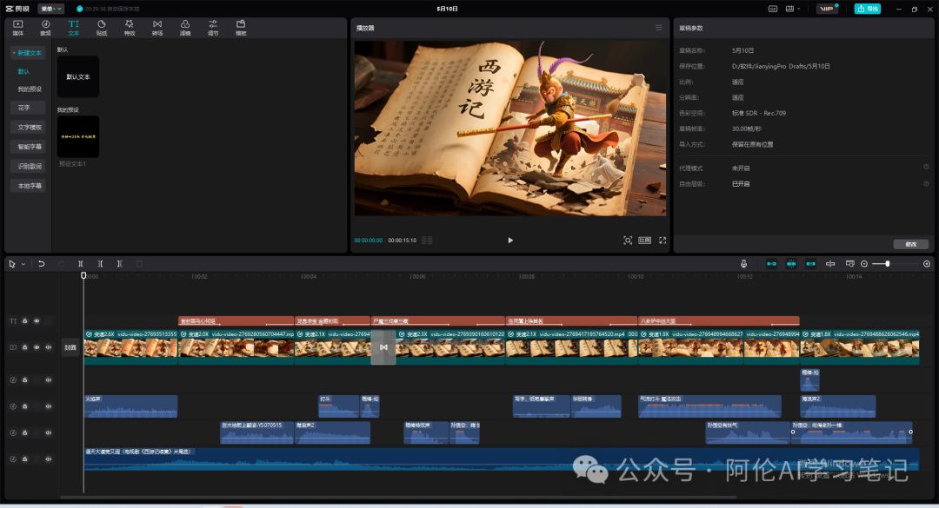The image size is (939, 508).
Task: Click the delete-left trim tool
Action: tap(100, 264)
